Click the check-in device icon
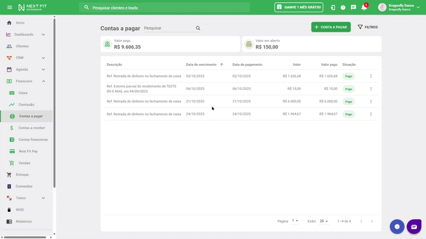Viewport: 426px width, 239px height. 333,7
